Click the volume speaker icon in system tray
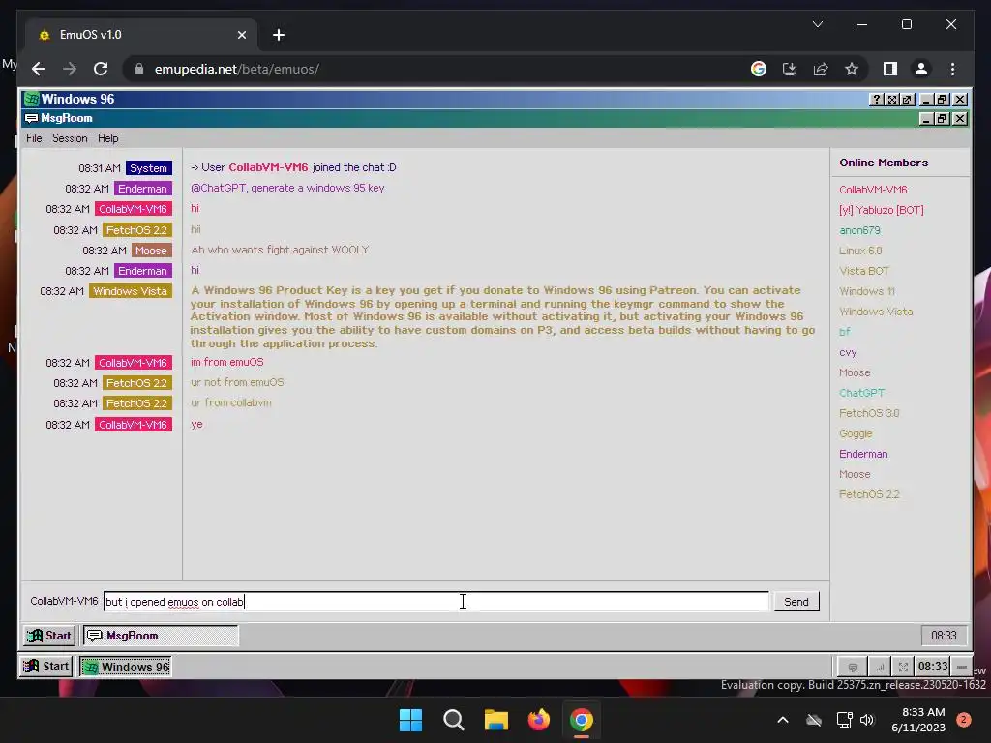Viewport: 991px width, 743px height. pyautogui.click(x=867, y=720)
